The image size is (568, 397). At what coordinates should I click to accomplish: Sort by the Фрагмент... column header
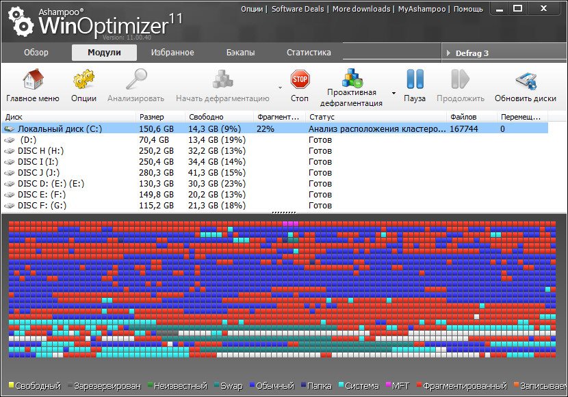coord(279,117)
